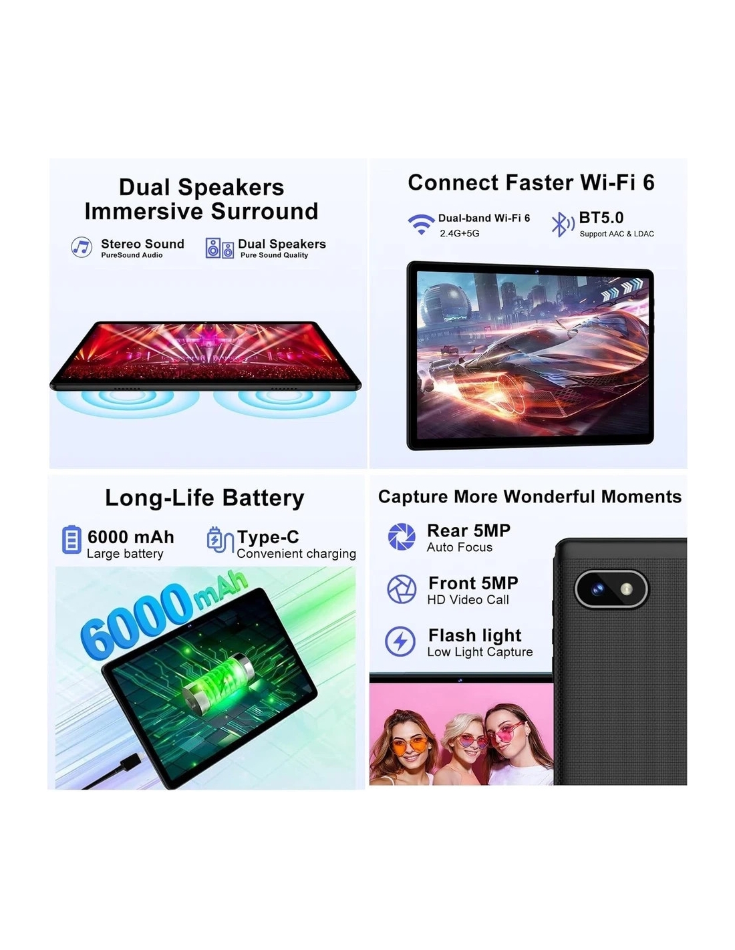Click the Connect Faster Wi-Fi 6 heading

(531, 182)
